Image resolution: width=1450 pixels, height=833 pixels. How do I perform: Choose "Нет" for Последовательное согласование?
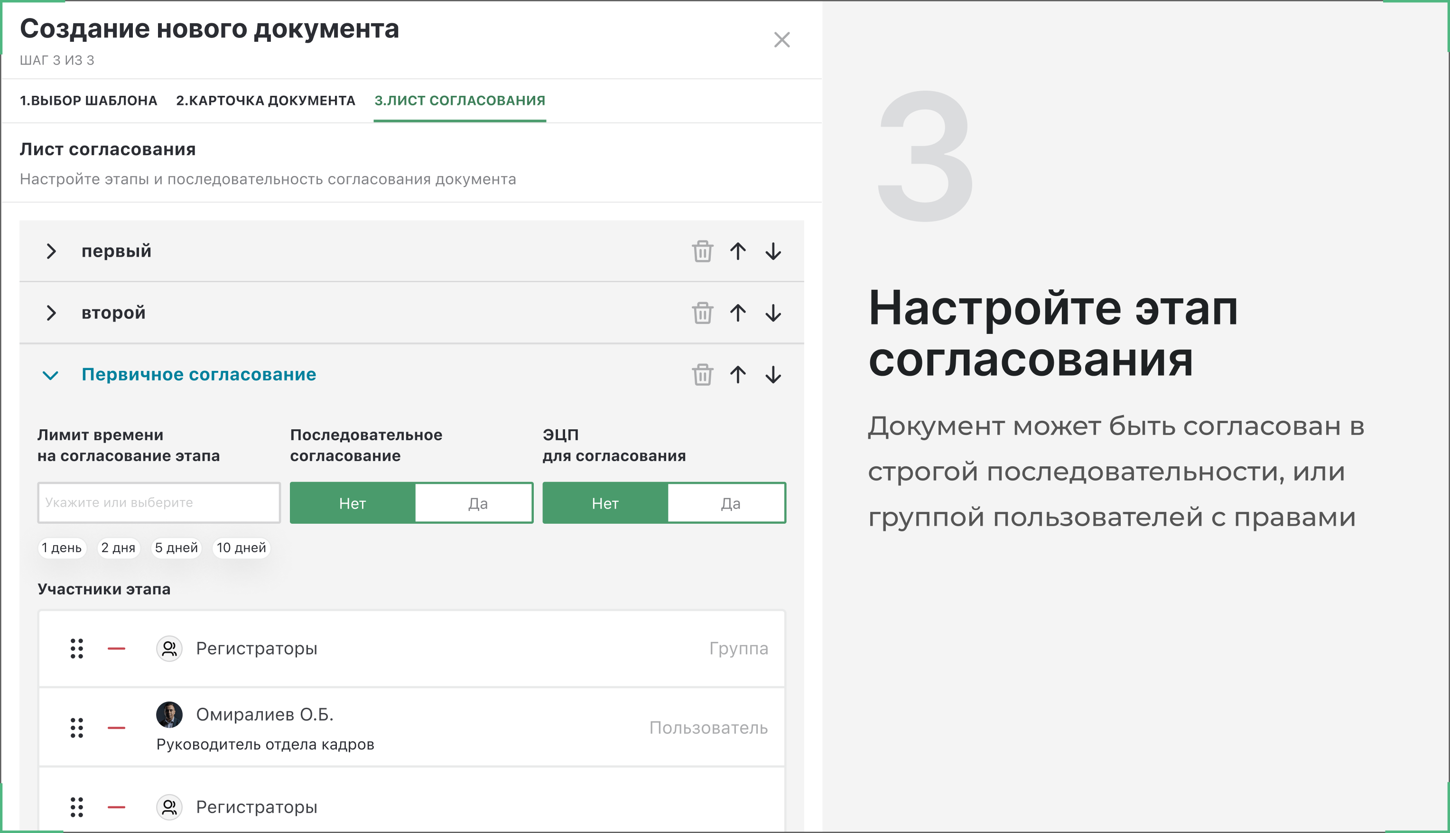pos(353,503)
